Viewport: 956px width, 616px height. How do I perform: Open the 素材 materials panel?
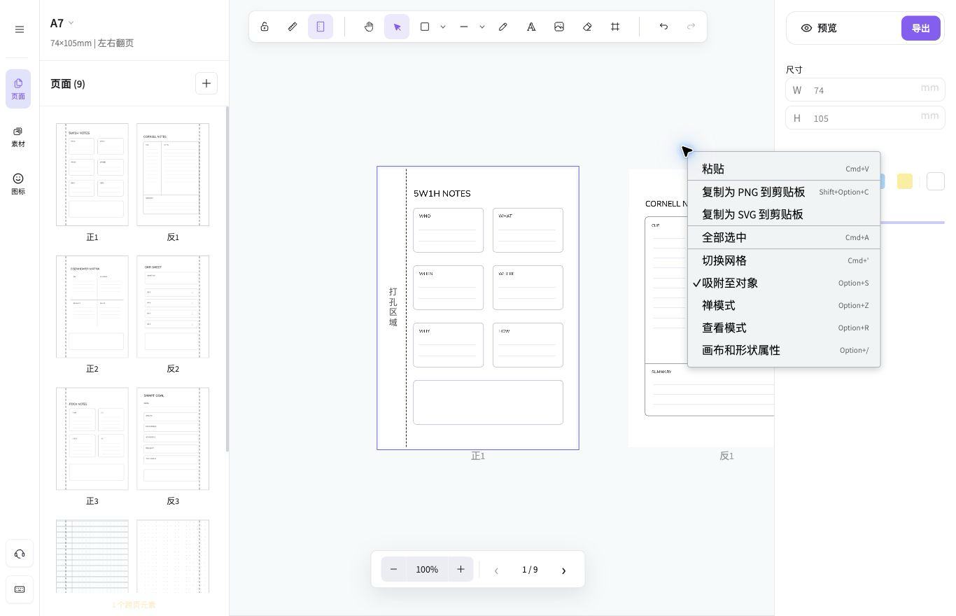[18, 137]
